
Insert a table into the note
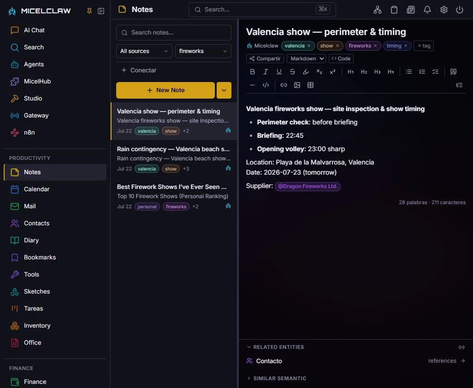310,85
